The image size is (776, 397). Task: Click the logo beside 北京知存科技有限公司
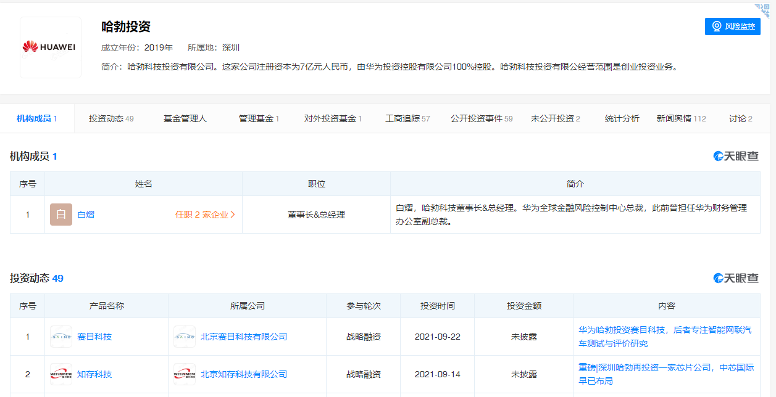tap(185, 374)
